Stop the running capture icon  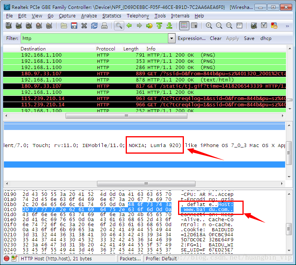click(39, 26)
